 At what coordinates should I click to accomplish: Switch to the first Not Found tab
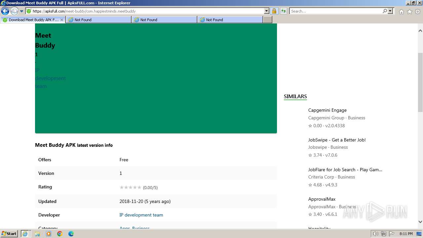[98, 20]
